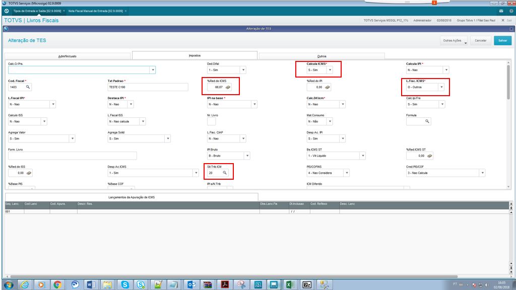Open the Sit.Trib.ICM lookup magnifier

click(225, 173)
